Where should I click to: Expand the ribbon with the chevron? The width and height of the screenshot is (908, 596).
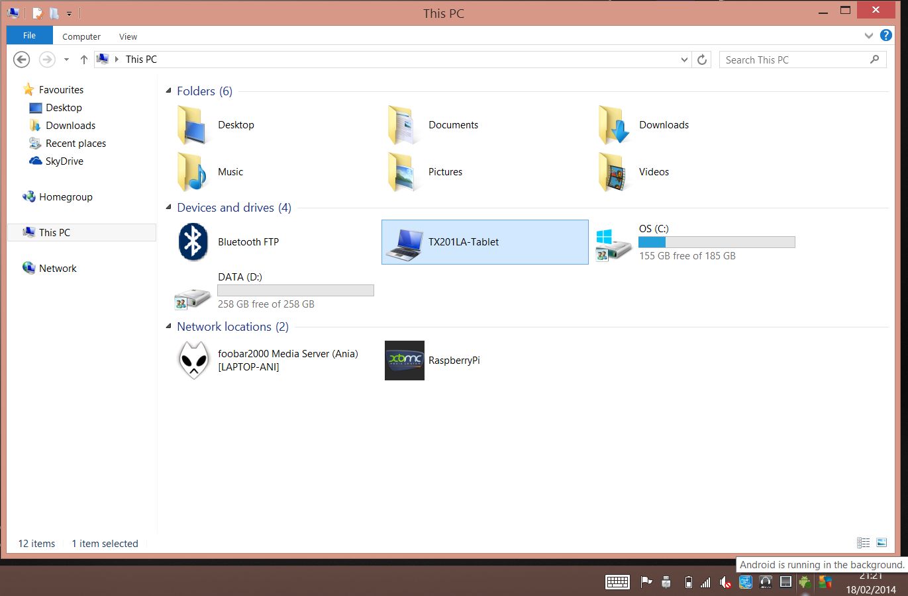pyautogui.click(x=868, y=36)
